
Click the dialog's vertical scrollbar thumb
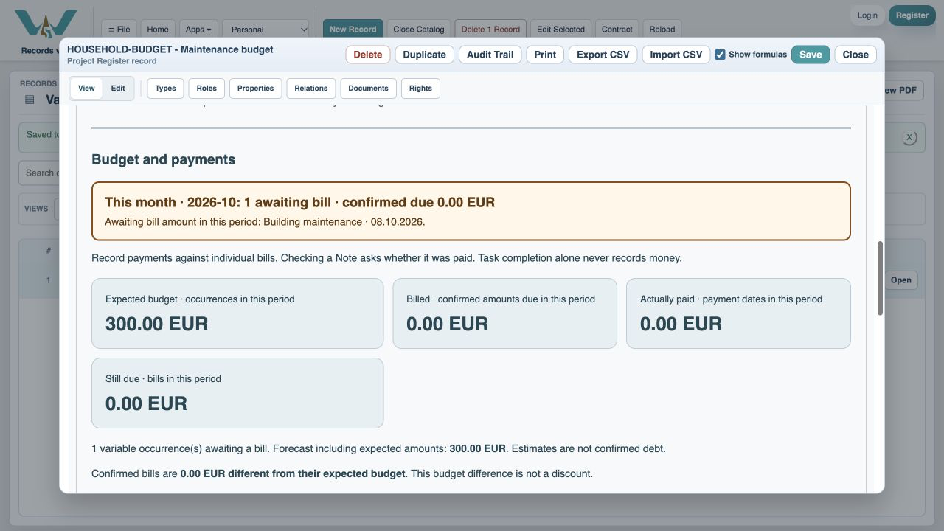click(x=880, y=278)
